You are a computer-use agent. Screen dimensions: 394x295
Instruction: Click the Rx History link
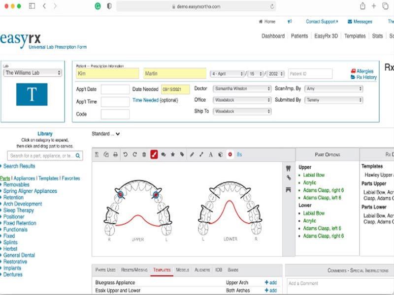click(366, 77)
